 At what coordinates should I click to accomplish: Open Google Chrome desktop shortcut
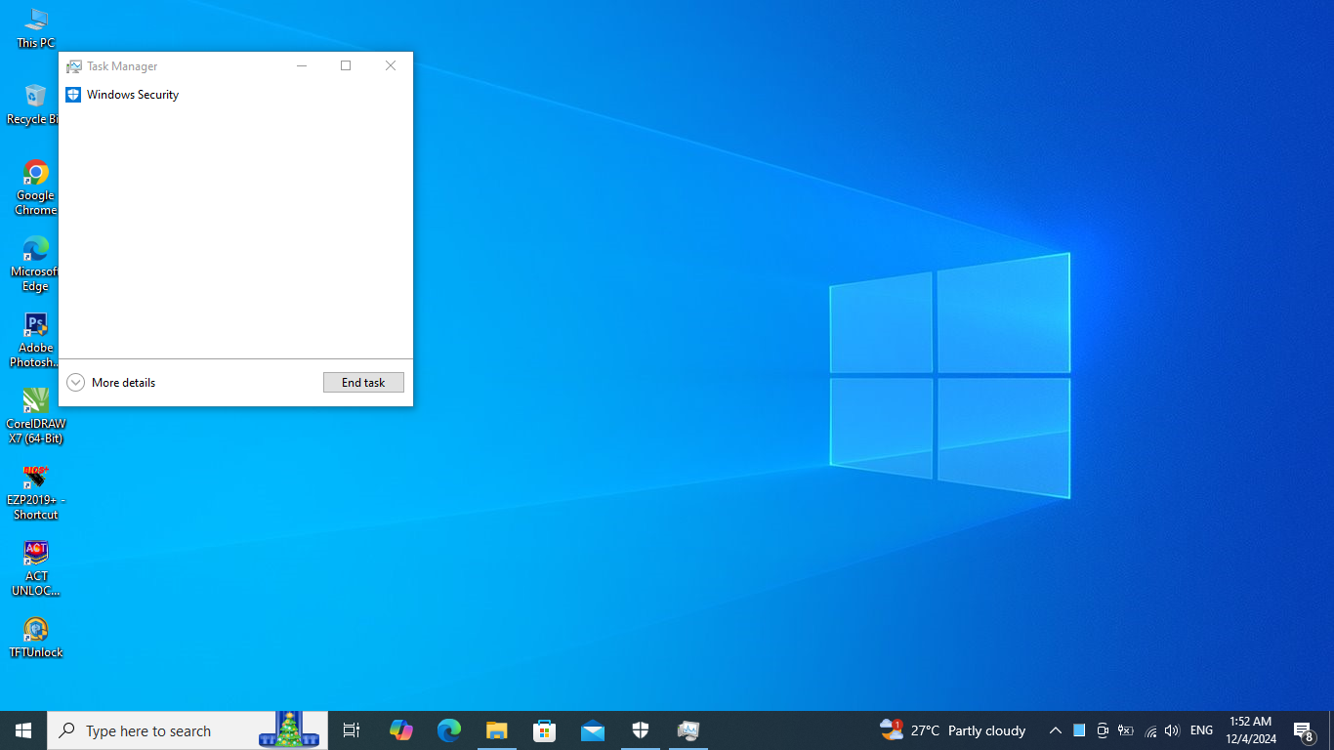(x=36, y=187)
